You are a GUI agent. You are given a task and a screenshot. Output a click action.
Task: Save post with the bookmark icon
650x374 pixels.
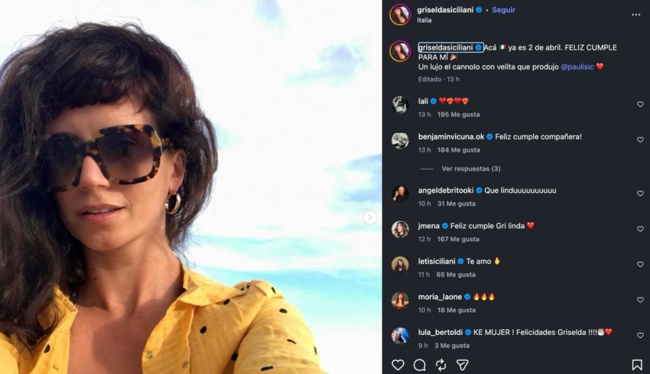(x=637, y=365)
